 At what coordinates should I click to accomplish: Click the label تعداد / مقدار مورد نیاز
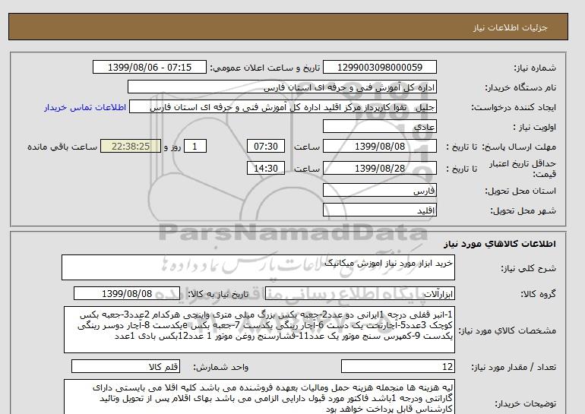coord(514,368)
